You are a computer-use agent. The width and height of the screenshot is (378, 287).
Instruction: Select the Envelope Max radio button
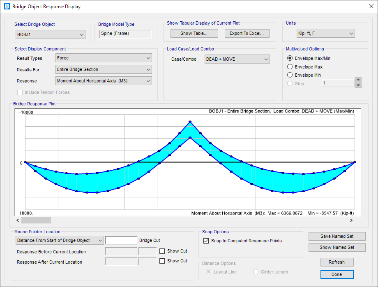pos(290,67)
